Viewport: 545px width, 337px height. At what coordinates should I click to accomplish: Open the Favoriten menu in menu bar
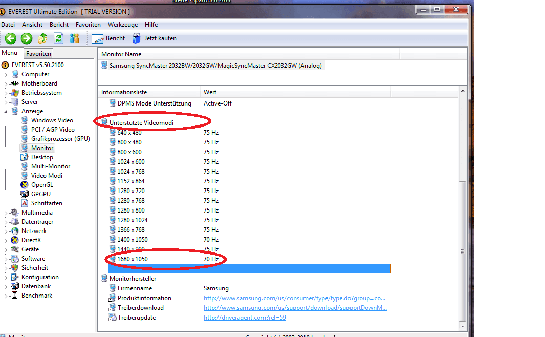pos(88,25)
